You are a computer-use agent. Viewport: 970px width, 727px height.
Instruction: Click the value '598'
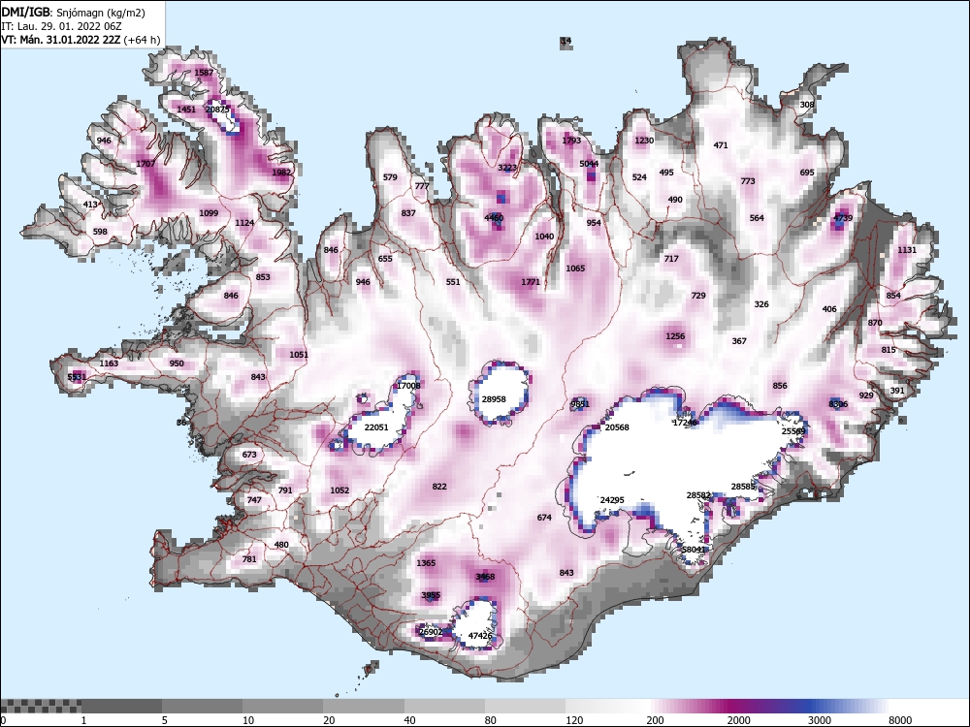pyautogui.click(x=100, y=232)
